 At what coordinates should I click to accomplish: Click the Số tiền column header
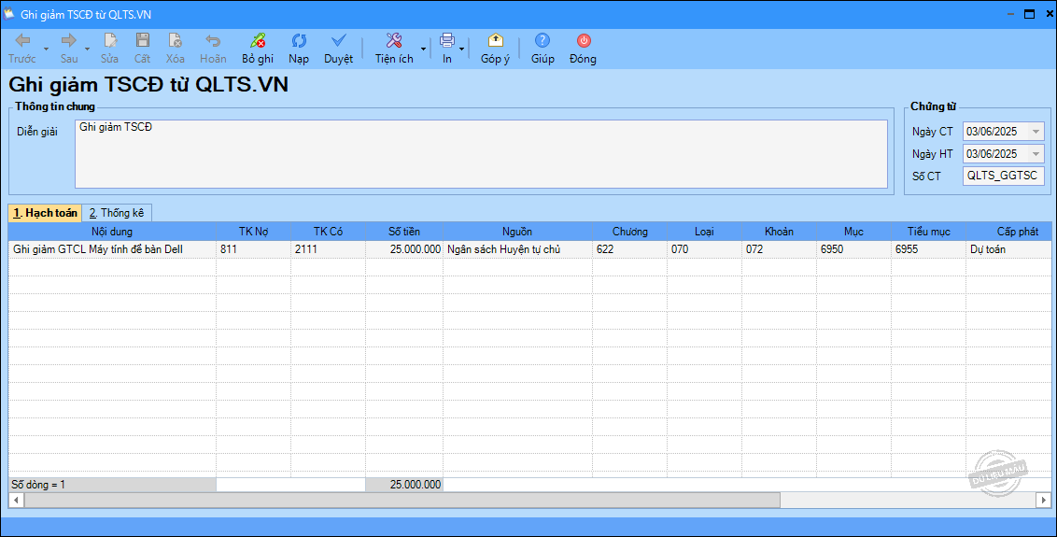click(x=404, y=232)
